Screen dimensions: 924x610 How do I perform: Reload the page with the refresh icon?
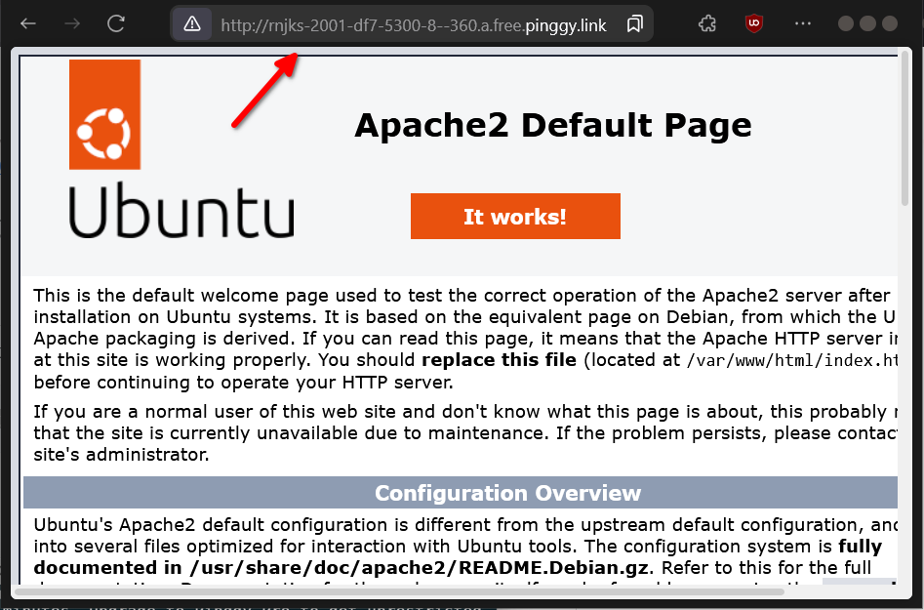point(116,23)
